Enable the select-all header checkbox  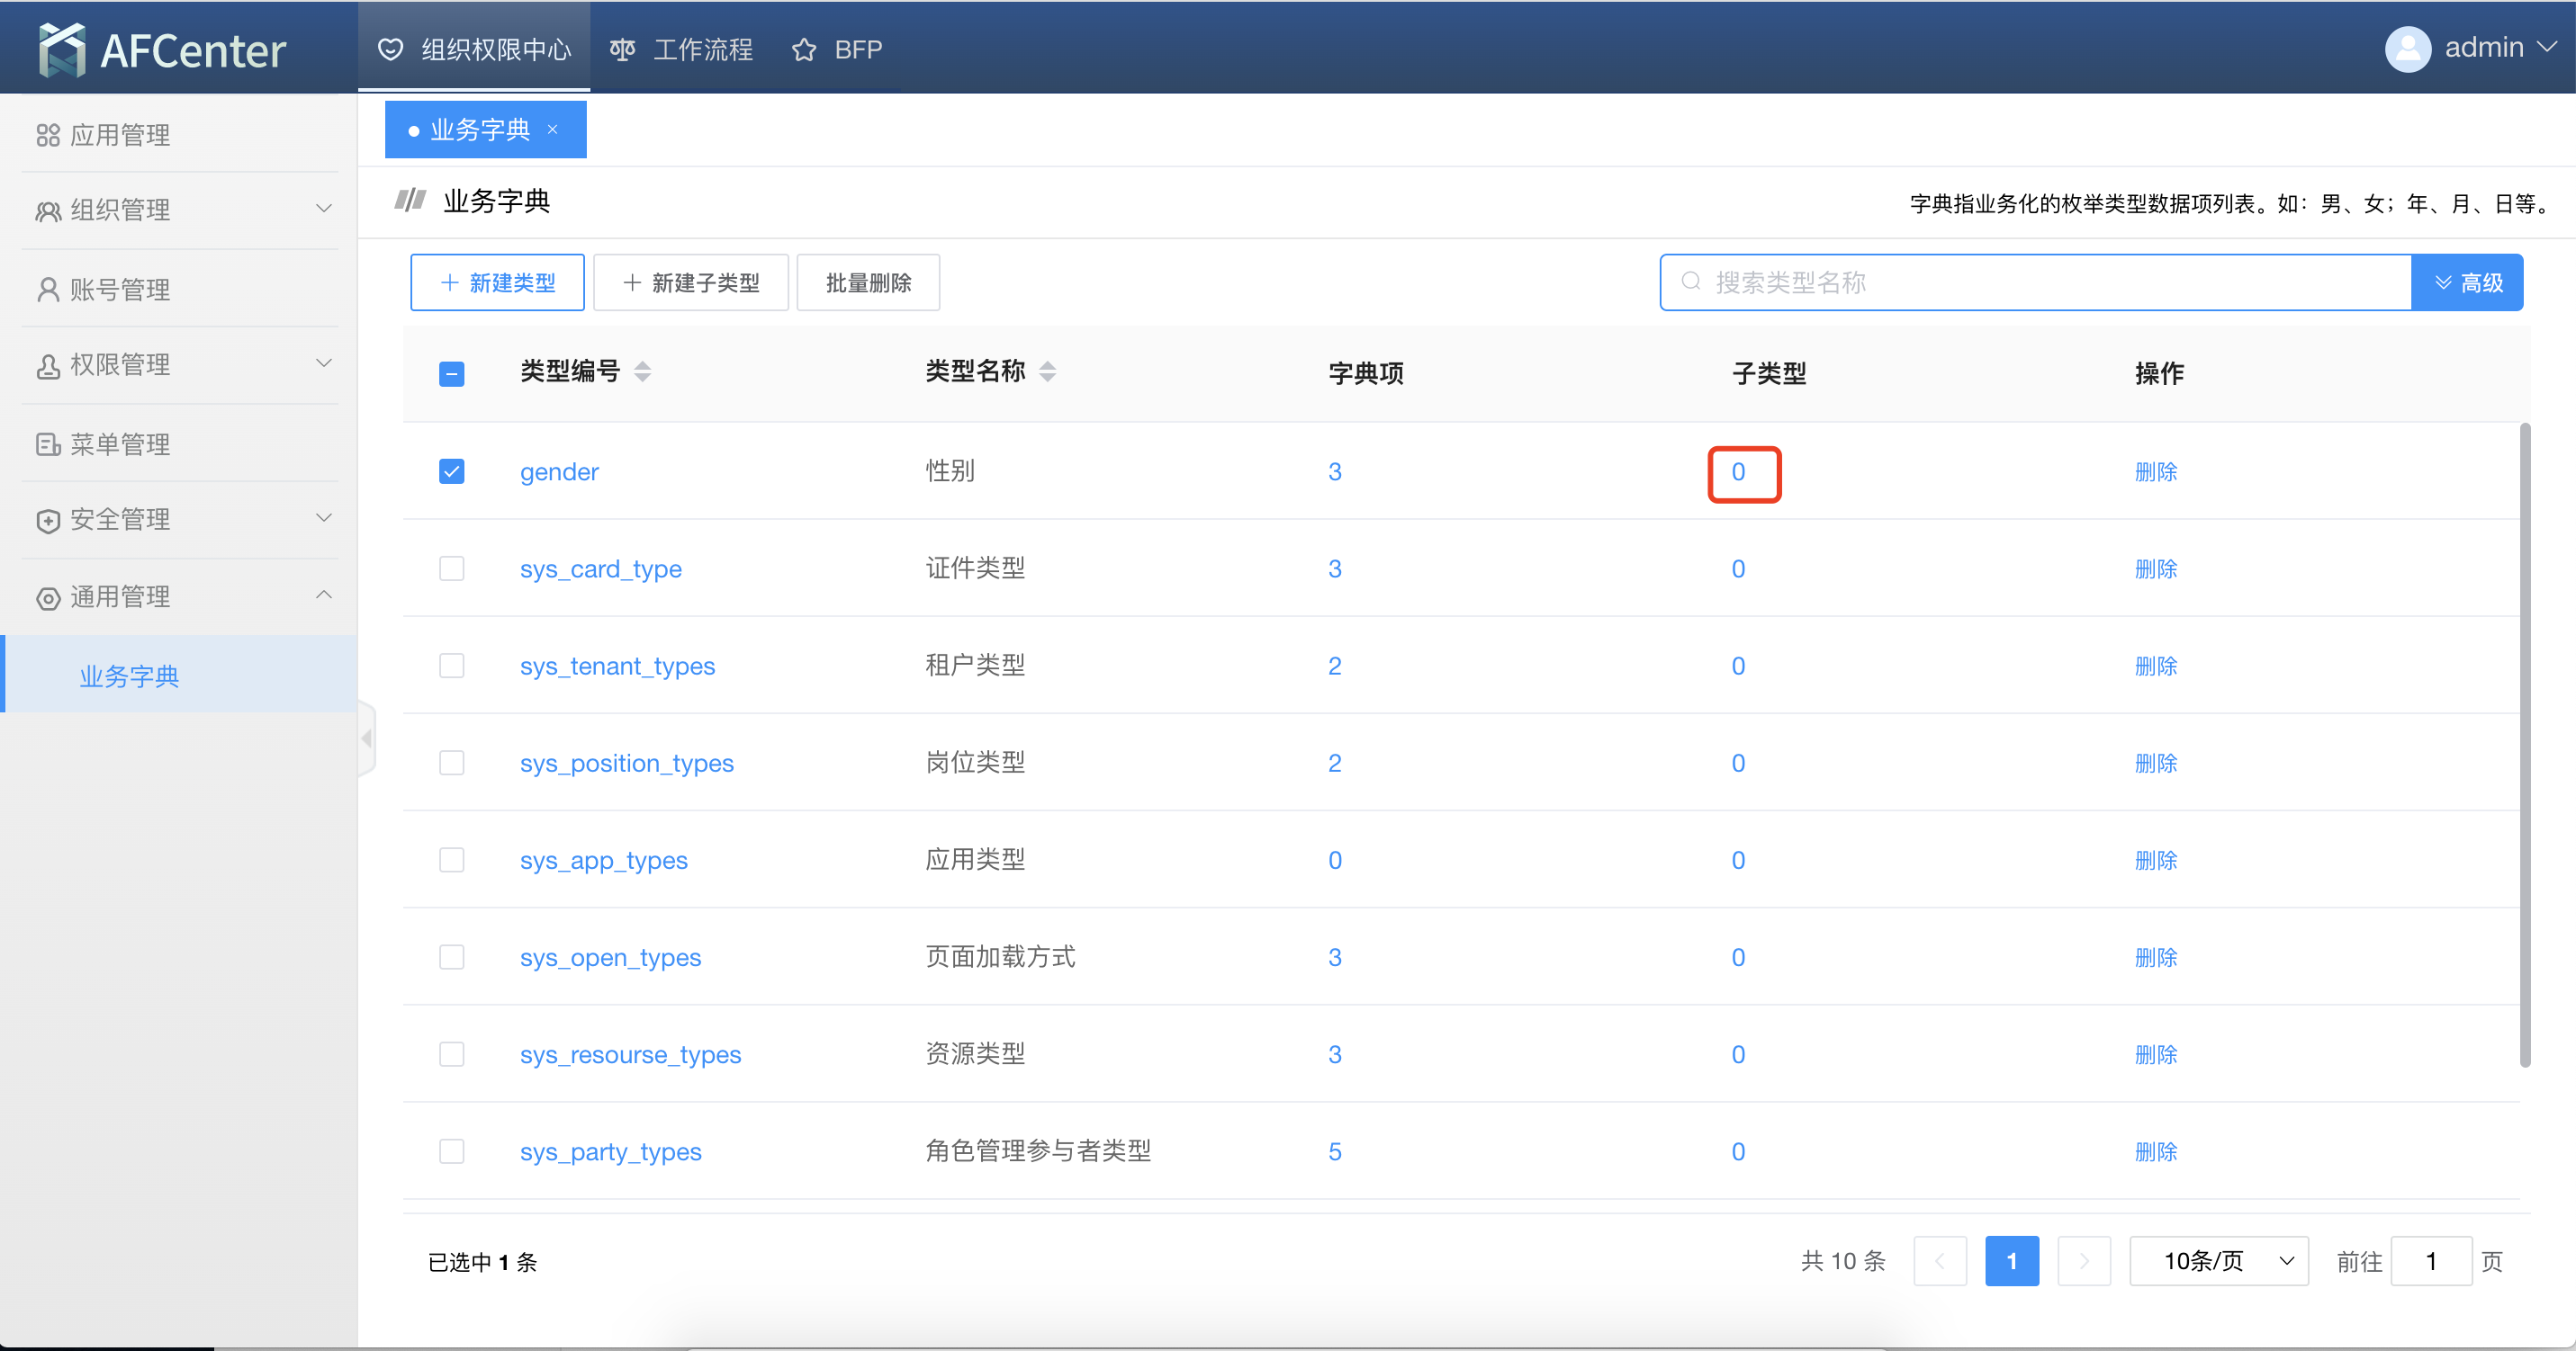452,374
